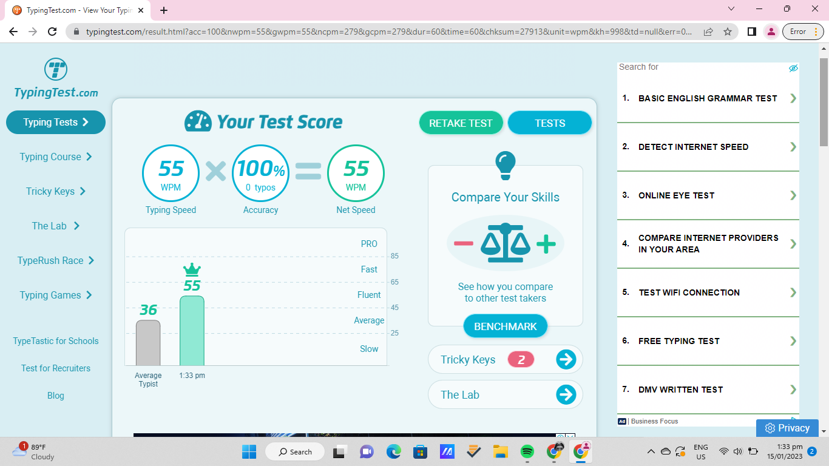
Task: Open Microsoft Store from the taskbar
Action: point(420,451)
